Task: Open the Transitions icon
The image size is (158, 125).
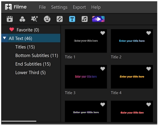Action: tap(60, 19)
